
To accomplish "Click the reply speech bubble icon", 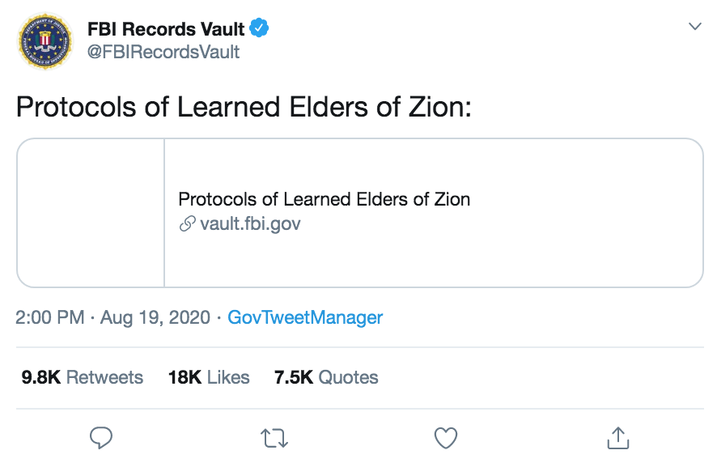I will point(101,437).
